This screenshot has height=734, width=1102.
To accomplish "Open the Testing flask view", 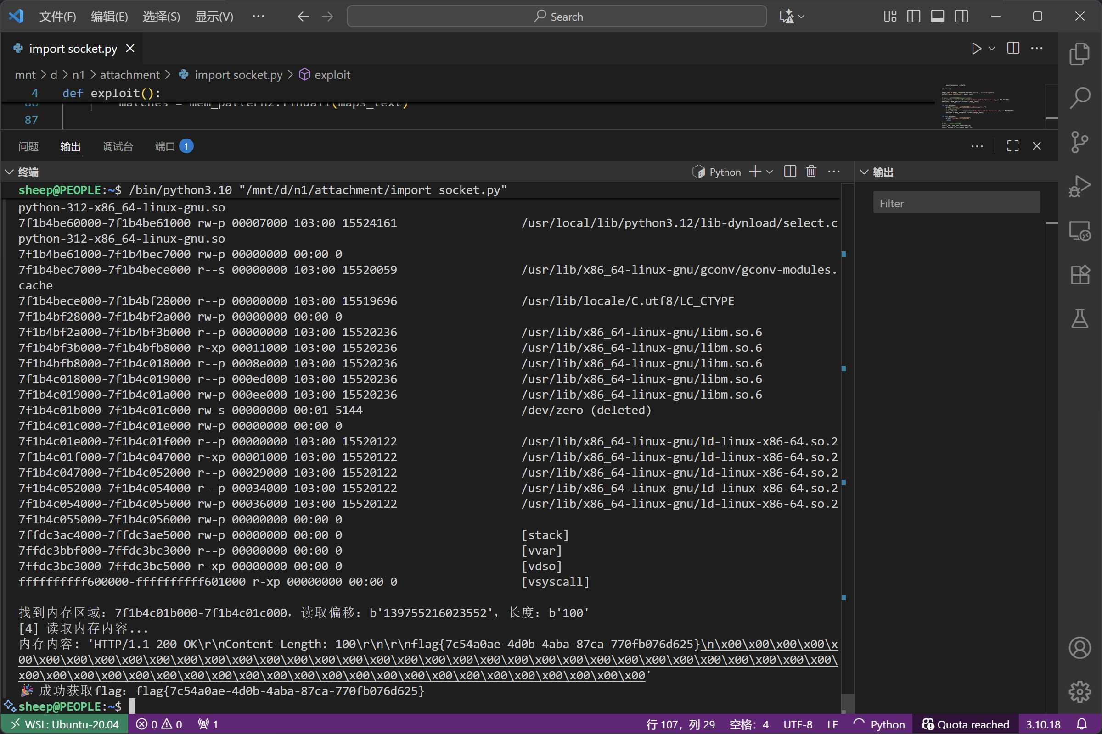I will tap(1080, 318).
